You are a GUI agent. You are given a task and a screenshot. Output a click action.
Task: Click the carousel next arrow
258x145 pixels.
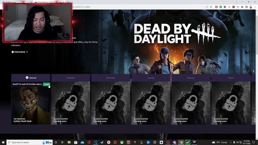[254, 71]
